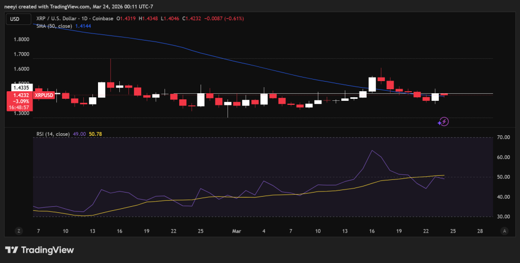This screenshot has height=263, width=520.
Task: Select the RSI (14, close) indicator legend
Action: (53, 134)
